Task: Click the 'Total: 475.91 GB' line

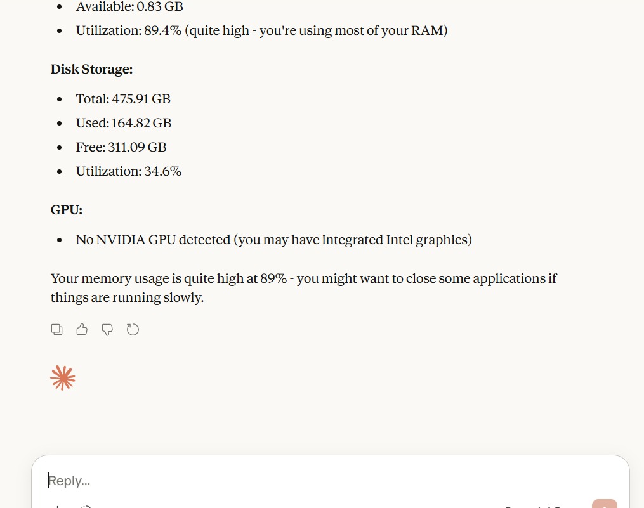Action: tap(123, 99)
